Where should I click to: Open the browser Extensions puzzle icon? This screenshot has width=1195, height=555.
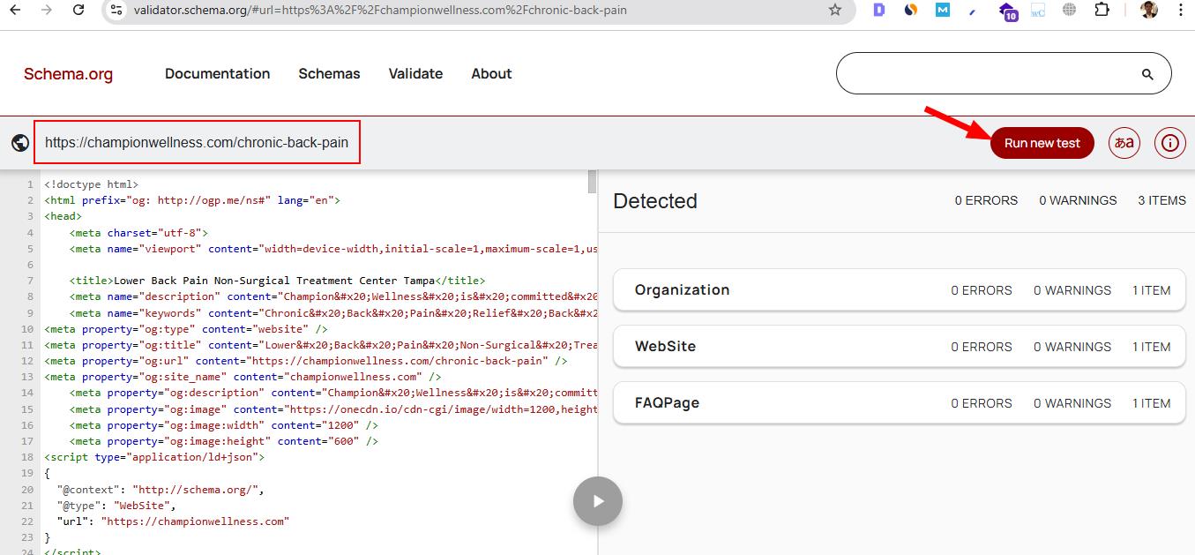click(x=1102, y=11)
